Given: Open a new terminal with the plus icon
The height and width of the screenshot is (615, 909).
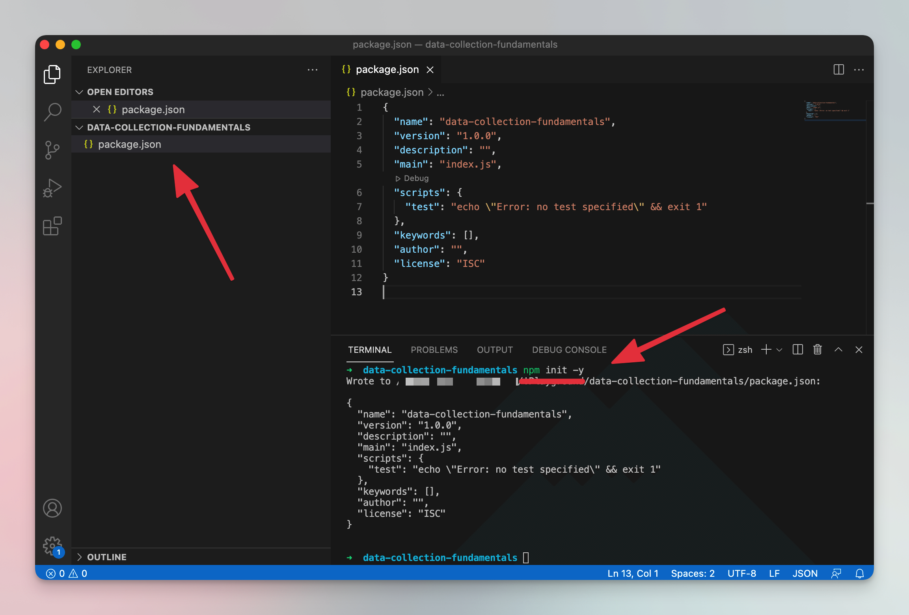Looking at the screenshot, I should coord(766,350).
